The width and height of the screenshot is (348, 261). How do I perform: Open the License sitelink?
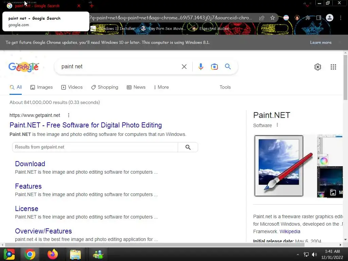(x=27, y=209)
